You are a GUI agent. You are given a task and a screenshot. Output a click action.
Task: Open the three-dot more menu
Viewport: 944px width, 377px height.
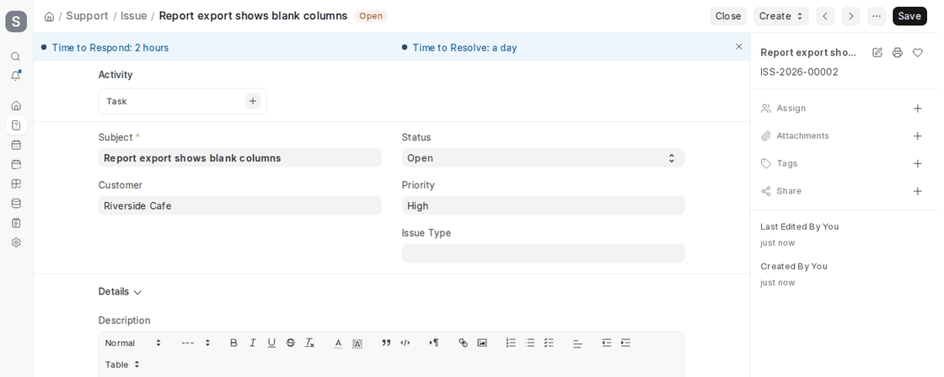877,16
